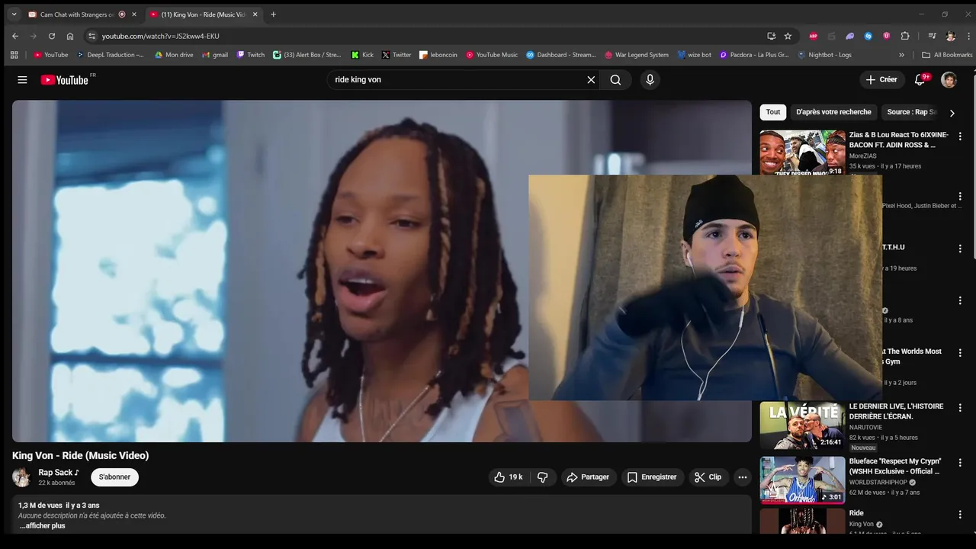This screenshot has width=976, height=549.
Task: Open the Kick bookmark
Action: (362, 55)
